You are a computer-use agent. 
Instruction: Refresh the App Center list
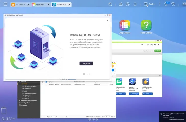point(148,45)
